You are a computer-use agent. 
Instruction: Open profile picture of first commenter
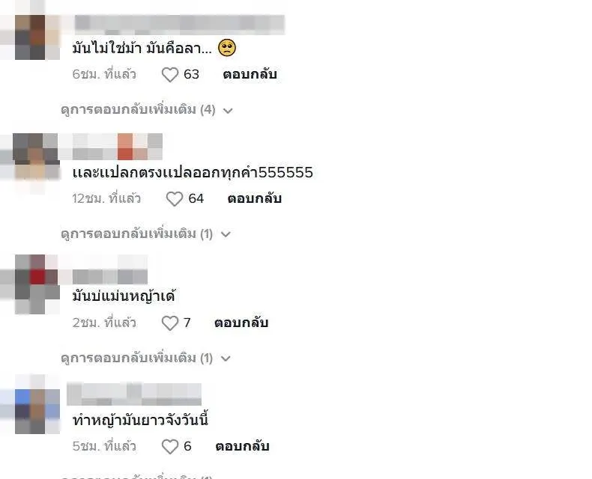37,37
